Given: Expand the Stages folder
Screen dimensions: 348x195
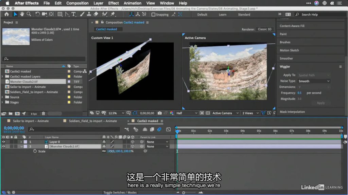Looking at the screenshot, I should (2, 102).
